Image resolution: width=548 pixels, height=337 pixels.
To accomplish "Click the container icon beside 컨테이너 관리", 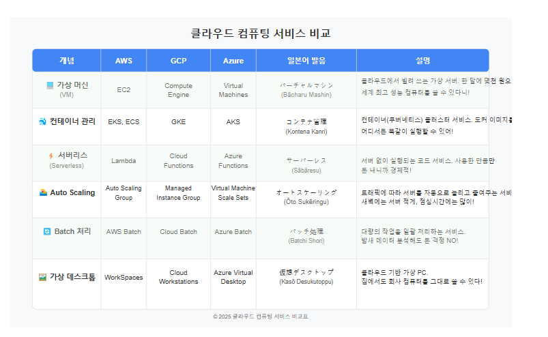I will click(42, 121).
